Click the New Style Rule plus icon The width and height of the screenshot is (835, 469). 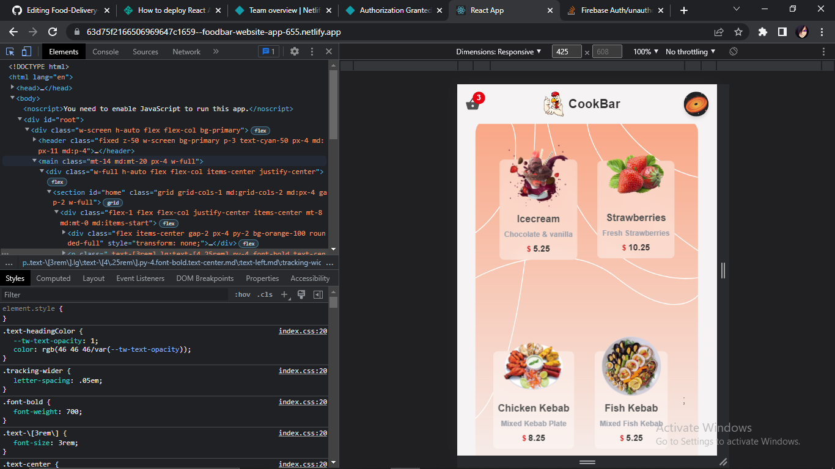point(284,294)
